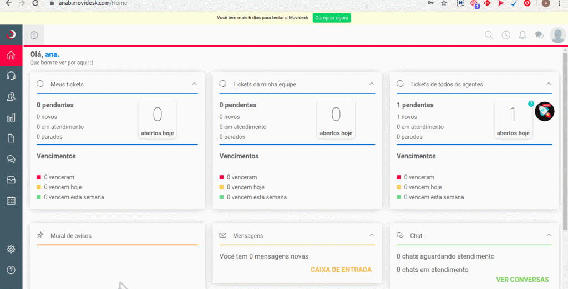Click the VER CONVERSAS link
The height and width of the screenshot is (289, 568).
pyautogui.click(x=522, y=280)
